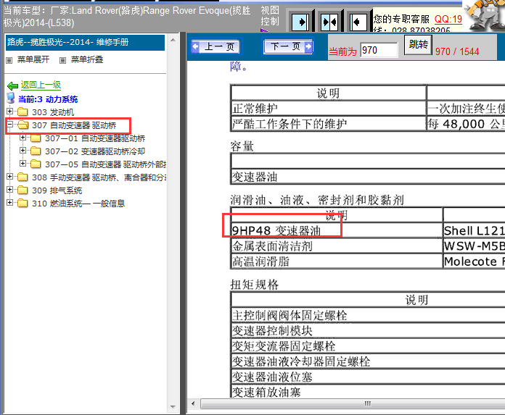Click the expand-right view control icon
The height and width of the screenshot is (415, 505).
300,22
